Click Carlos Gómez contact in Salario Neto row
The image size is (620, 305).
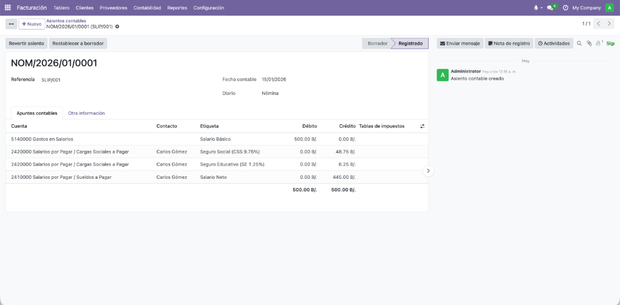click(x=171, y=178)
